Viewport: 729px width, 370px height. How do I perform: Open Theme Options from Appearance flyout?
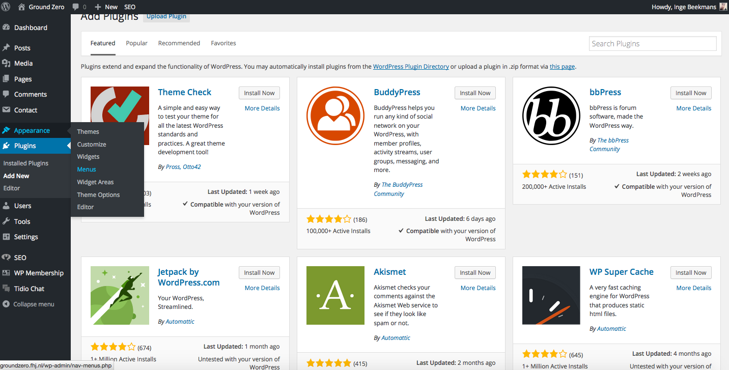(x=98, y=194)
